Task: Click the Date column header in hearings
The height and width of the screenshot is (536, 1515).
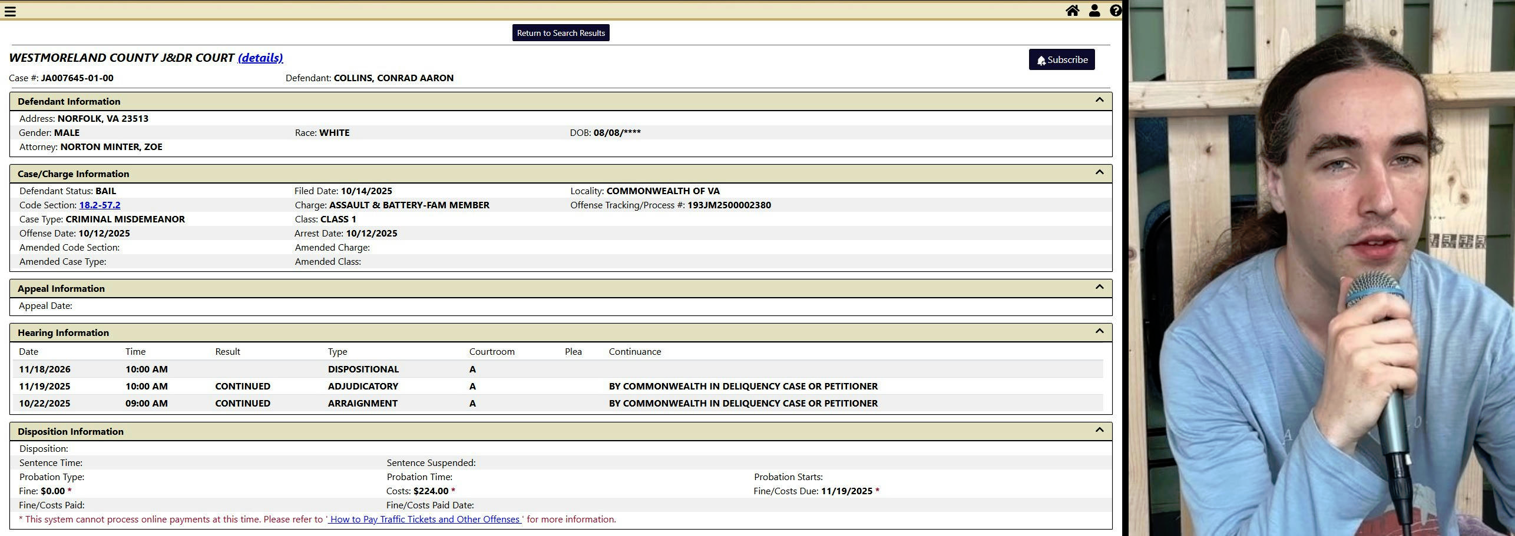Action: tap(28, 351)
